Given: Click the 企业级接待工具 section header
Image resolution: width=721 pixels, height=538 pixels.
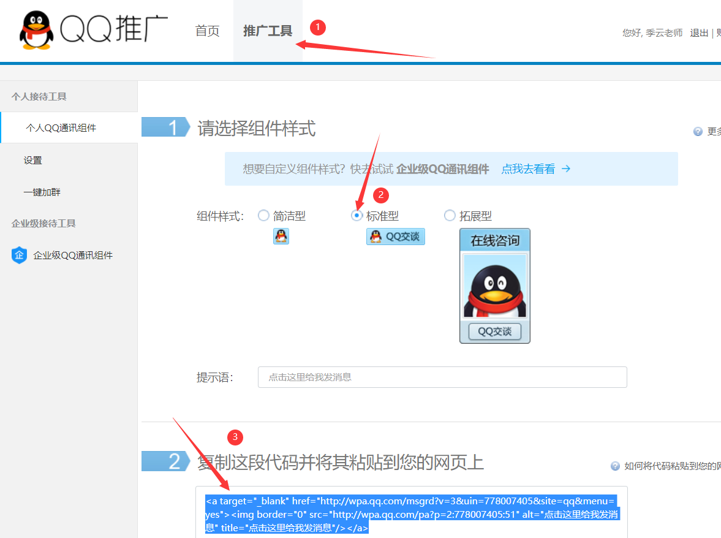Looking at the screenshot, I should pos(43,224).
